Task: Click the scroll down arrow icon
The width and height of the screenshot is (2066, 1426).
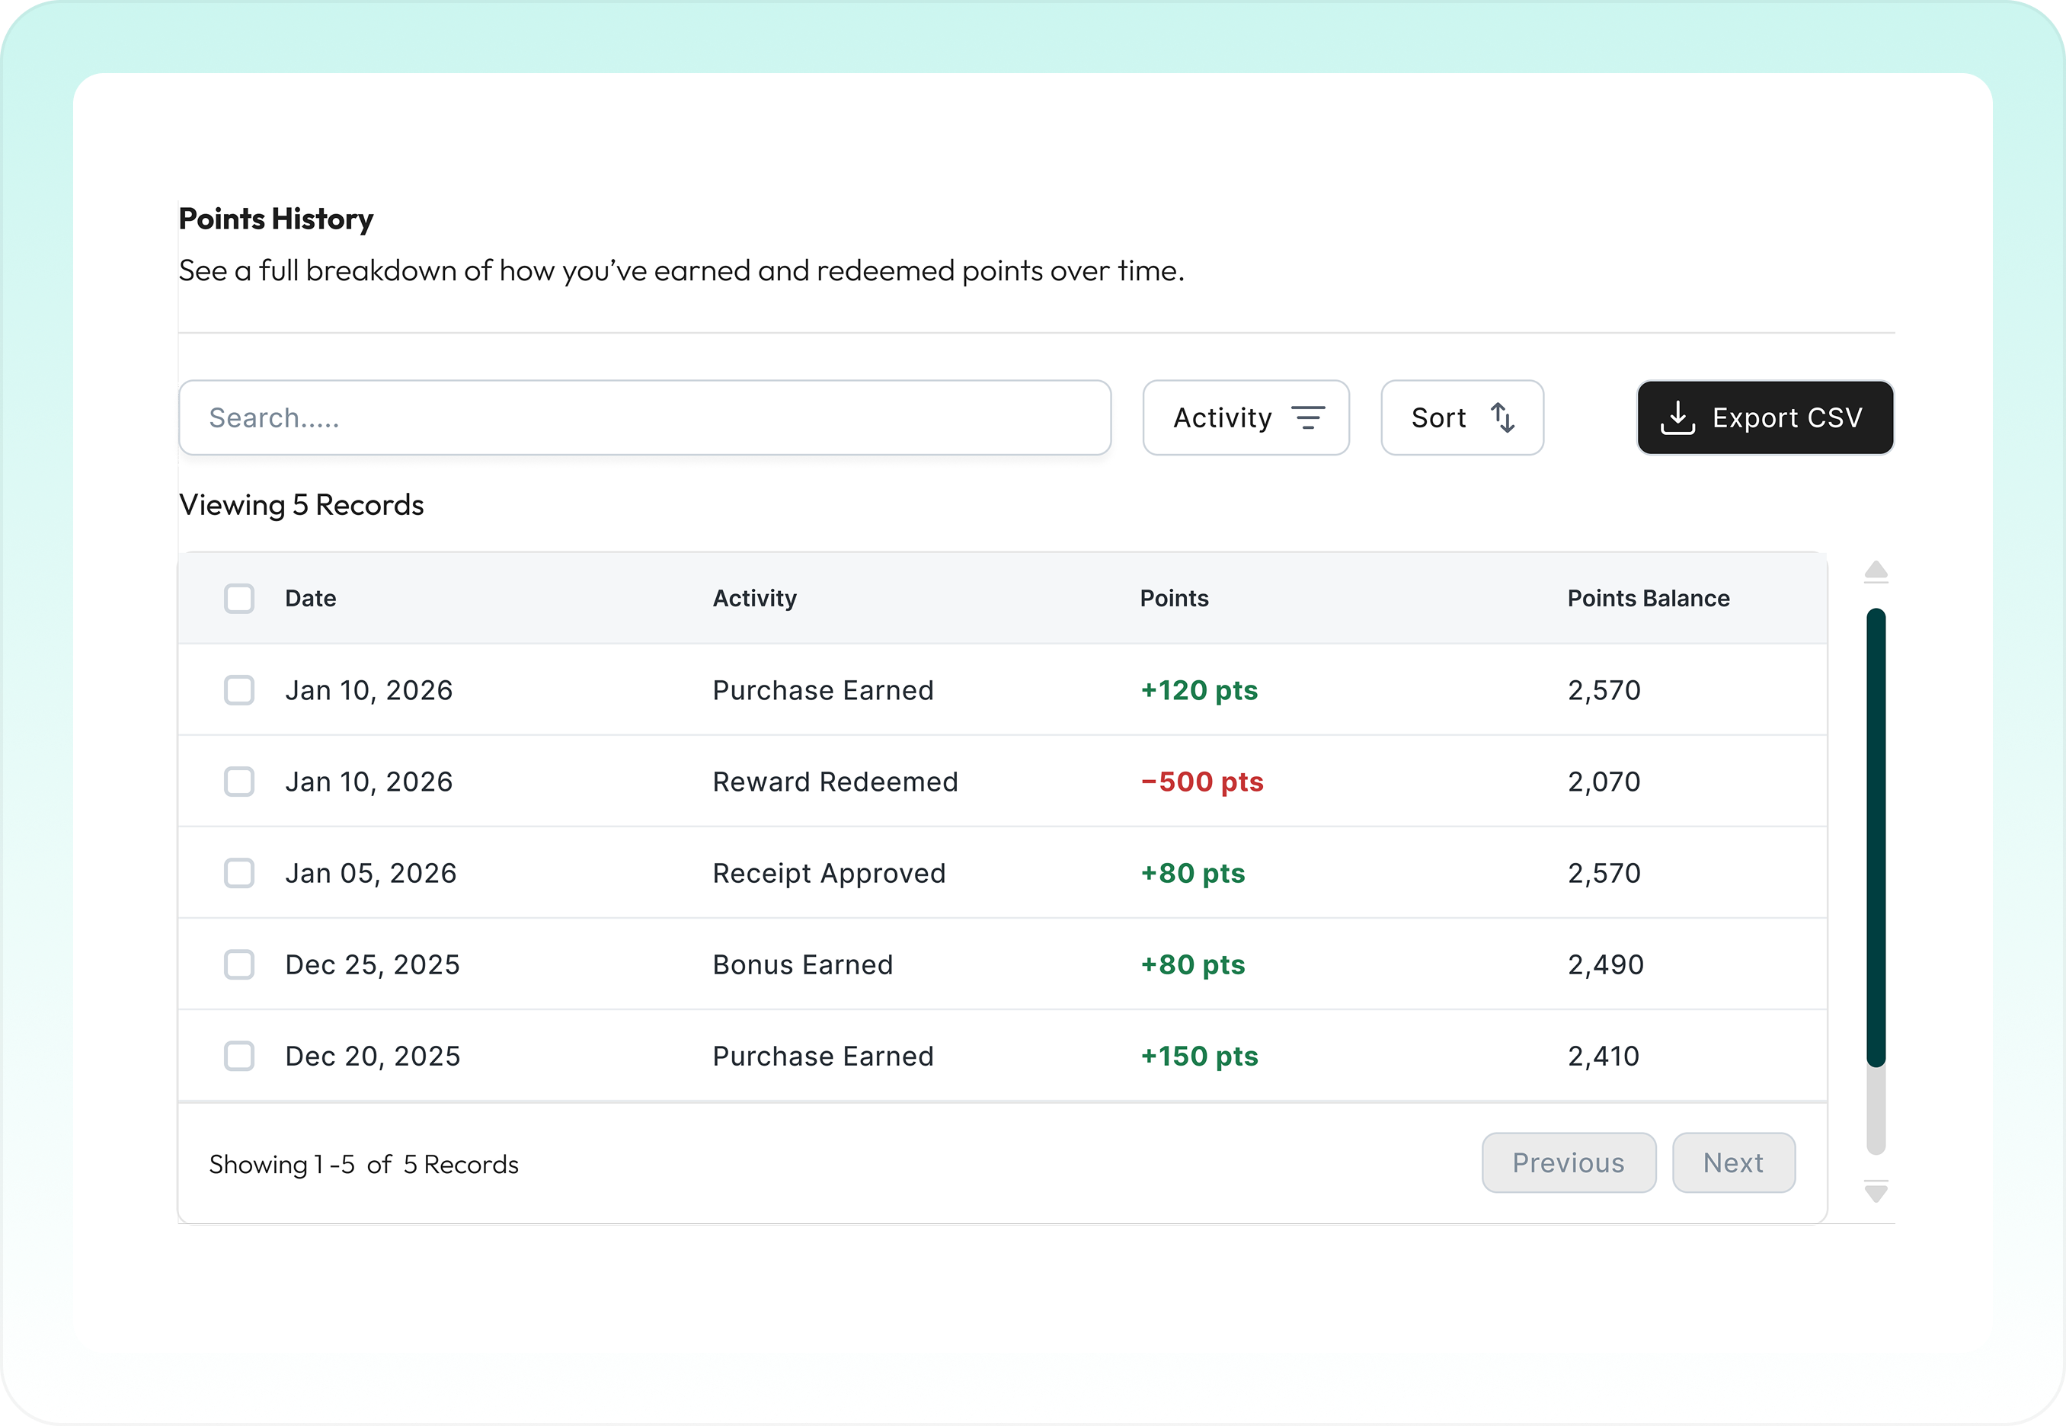Action: coord(1876,1192)
